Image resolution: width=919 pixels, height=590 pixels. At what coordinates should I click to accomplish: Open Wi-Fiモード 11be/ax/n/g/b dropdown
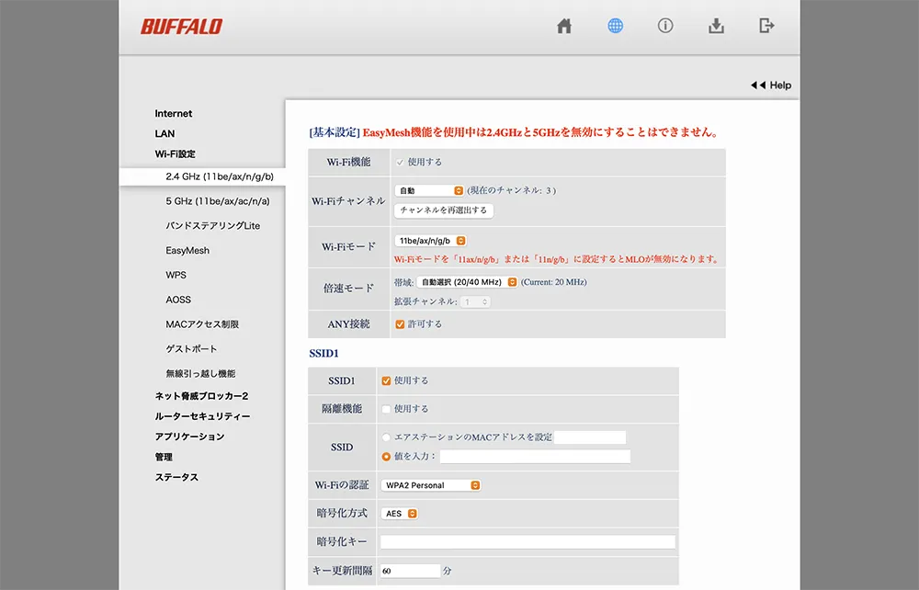[430, 241]
